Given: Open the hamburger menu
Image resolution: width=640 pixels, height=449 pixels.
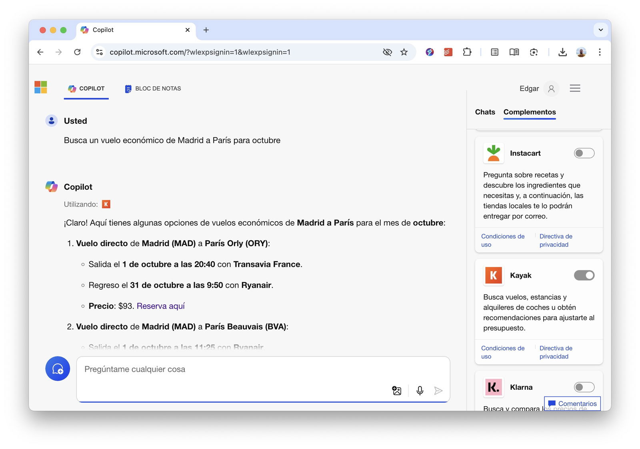Looking at the screenshot, I should click(575, 88).
